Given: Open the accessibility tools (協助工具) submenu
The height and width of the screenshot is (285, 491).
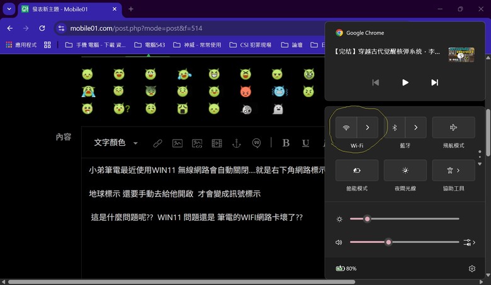Looking at the screenshot, I should [x=453, y=170].
